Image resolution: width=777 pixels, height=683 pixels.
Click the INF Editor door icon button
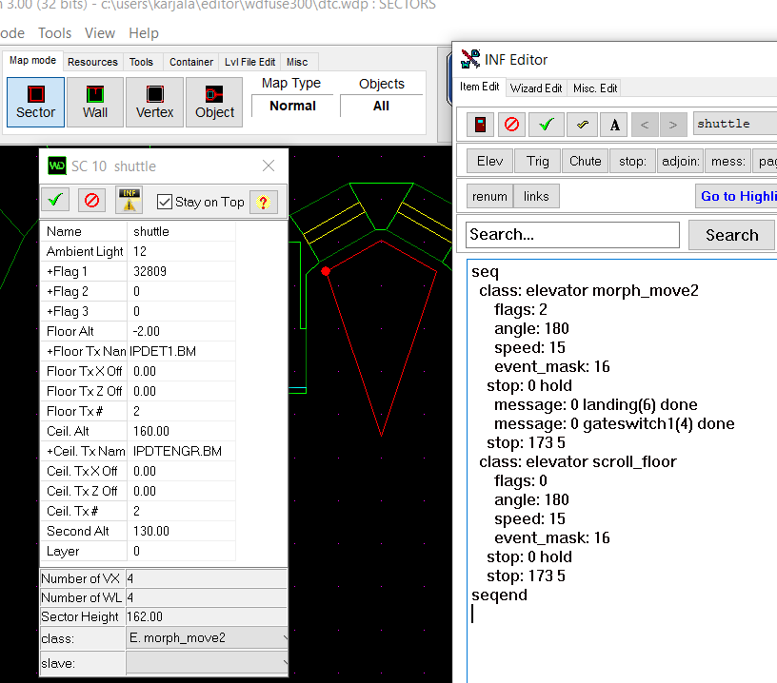[x=480, y=124]
